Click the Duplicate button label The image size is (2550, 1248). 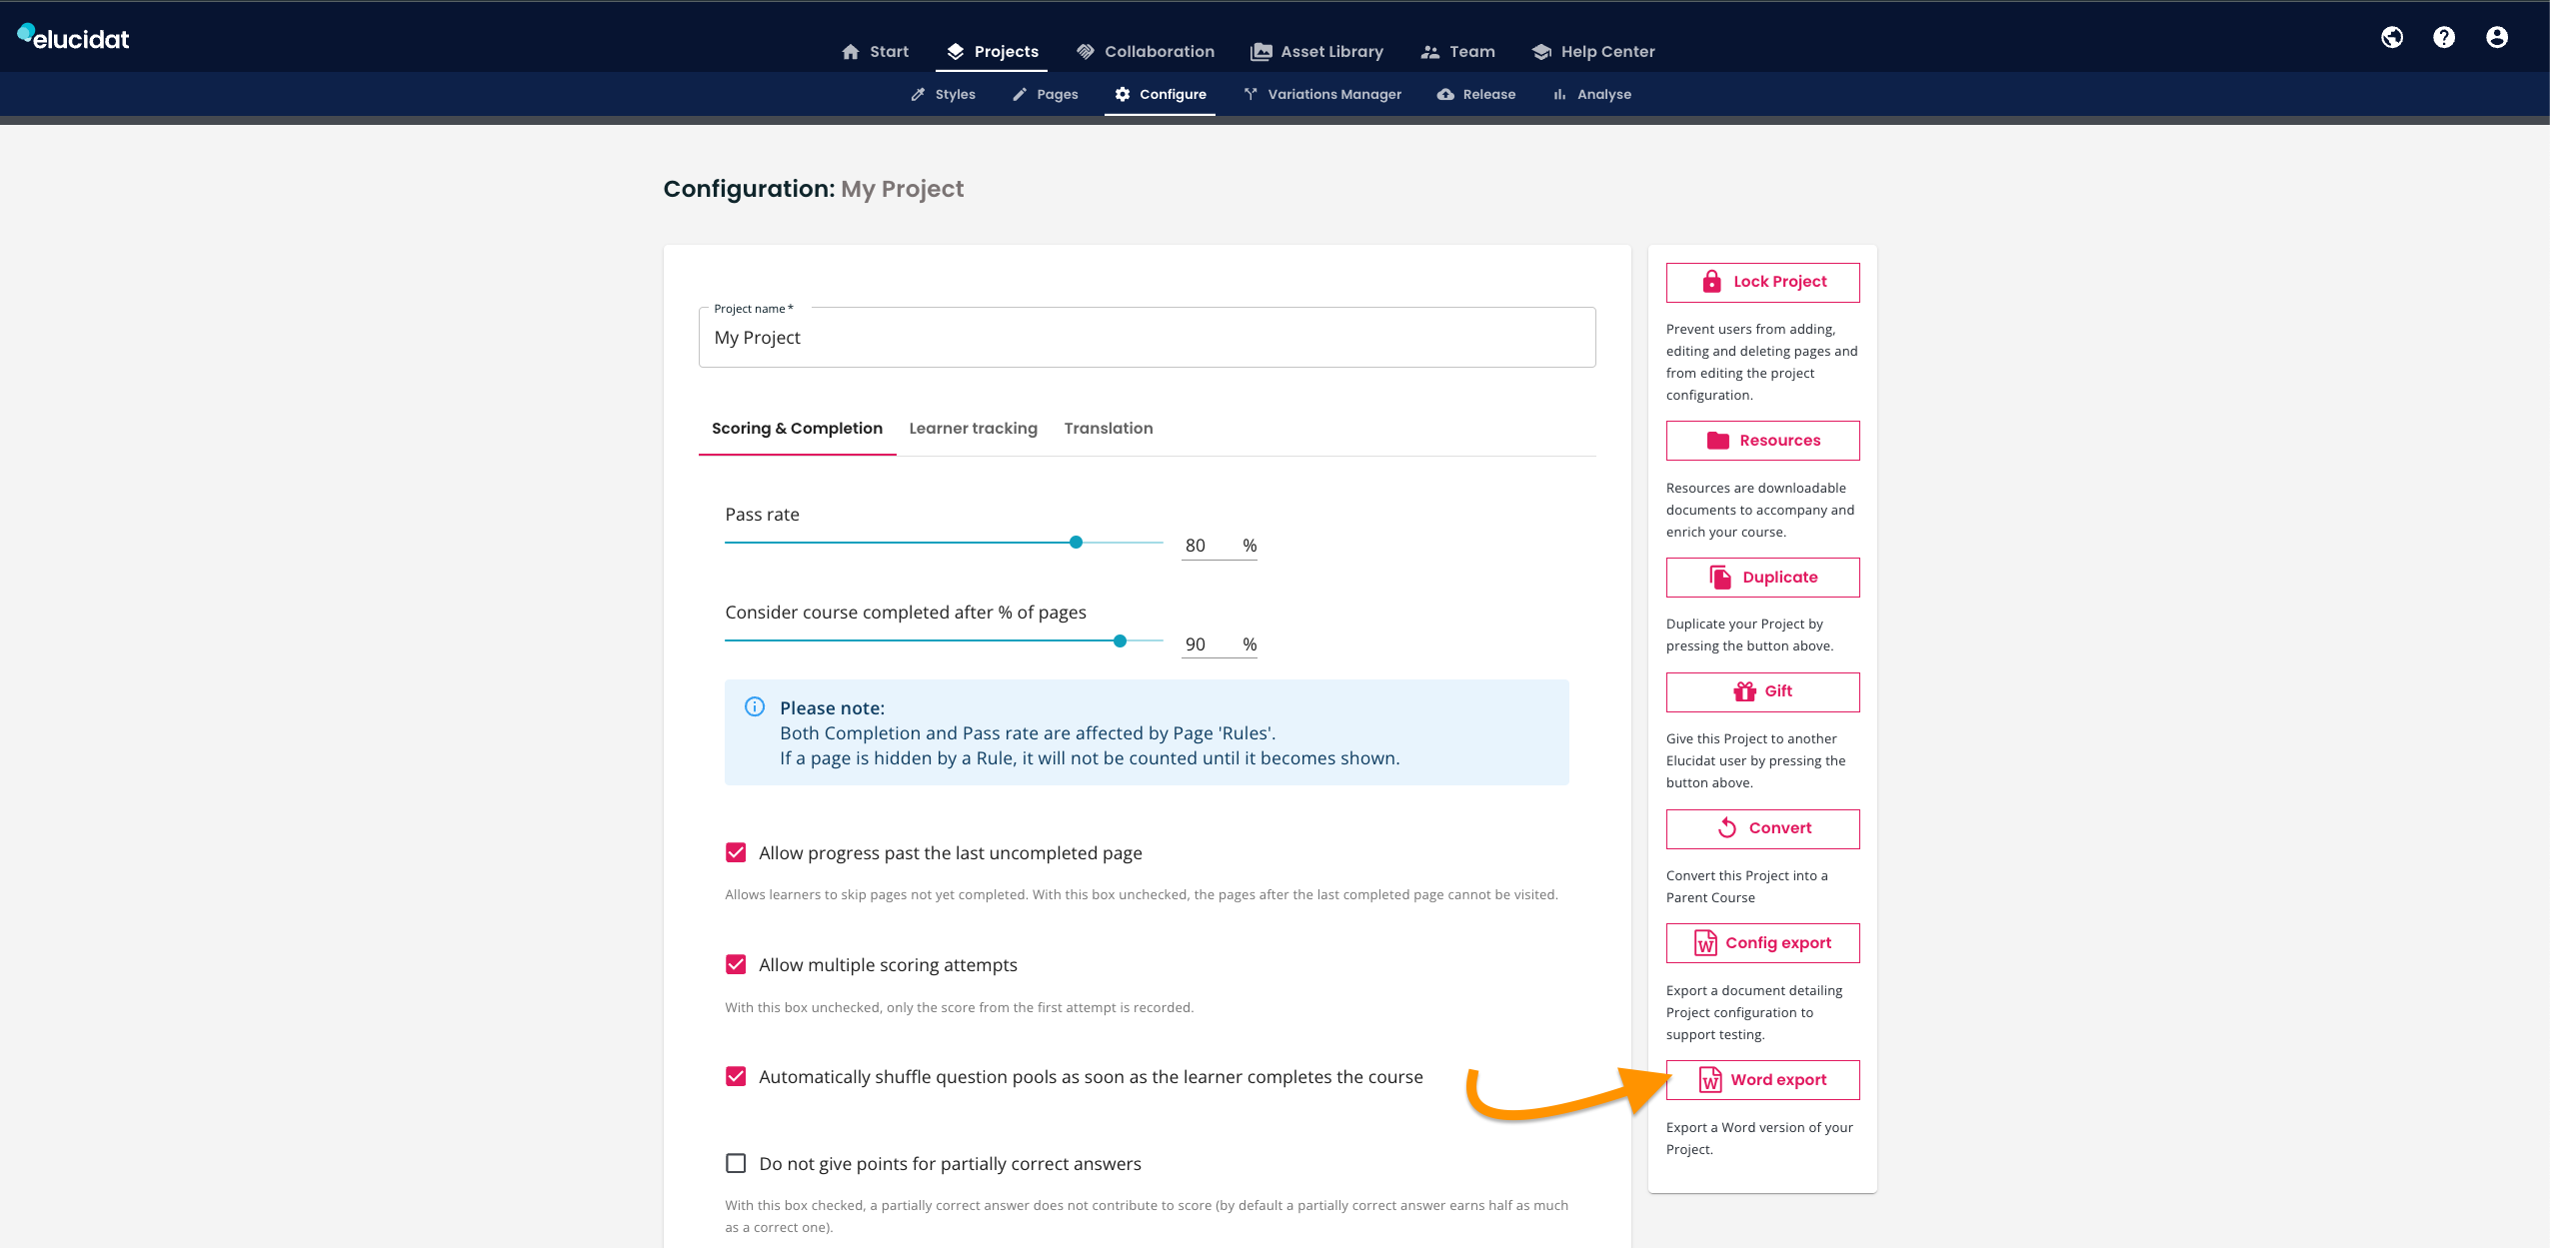click(x=1779, y=578)
